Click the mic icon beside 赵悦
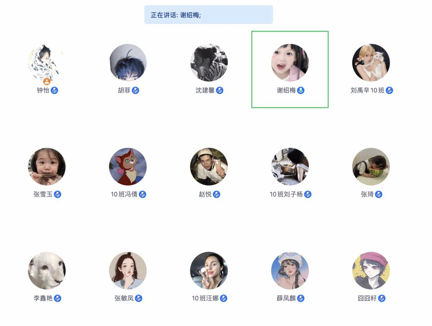Image resolution: width=432 pixels, height=326 pixels. tap(216, 194)
